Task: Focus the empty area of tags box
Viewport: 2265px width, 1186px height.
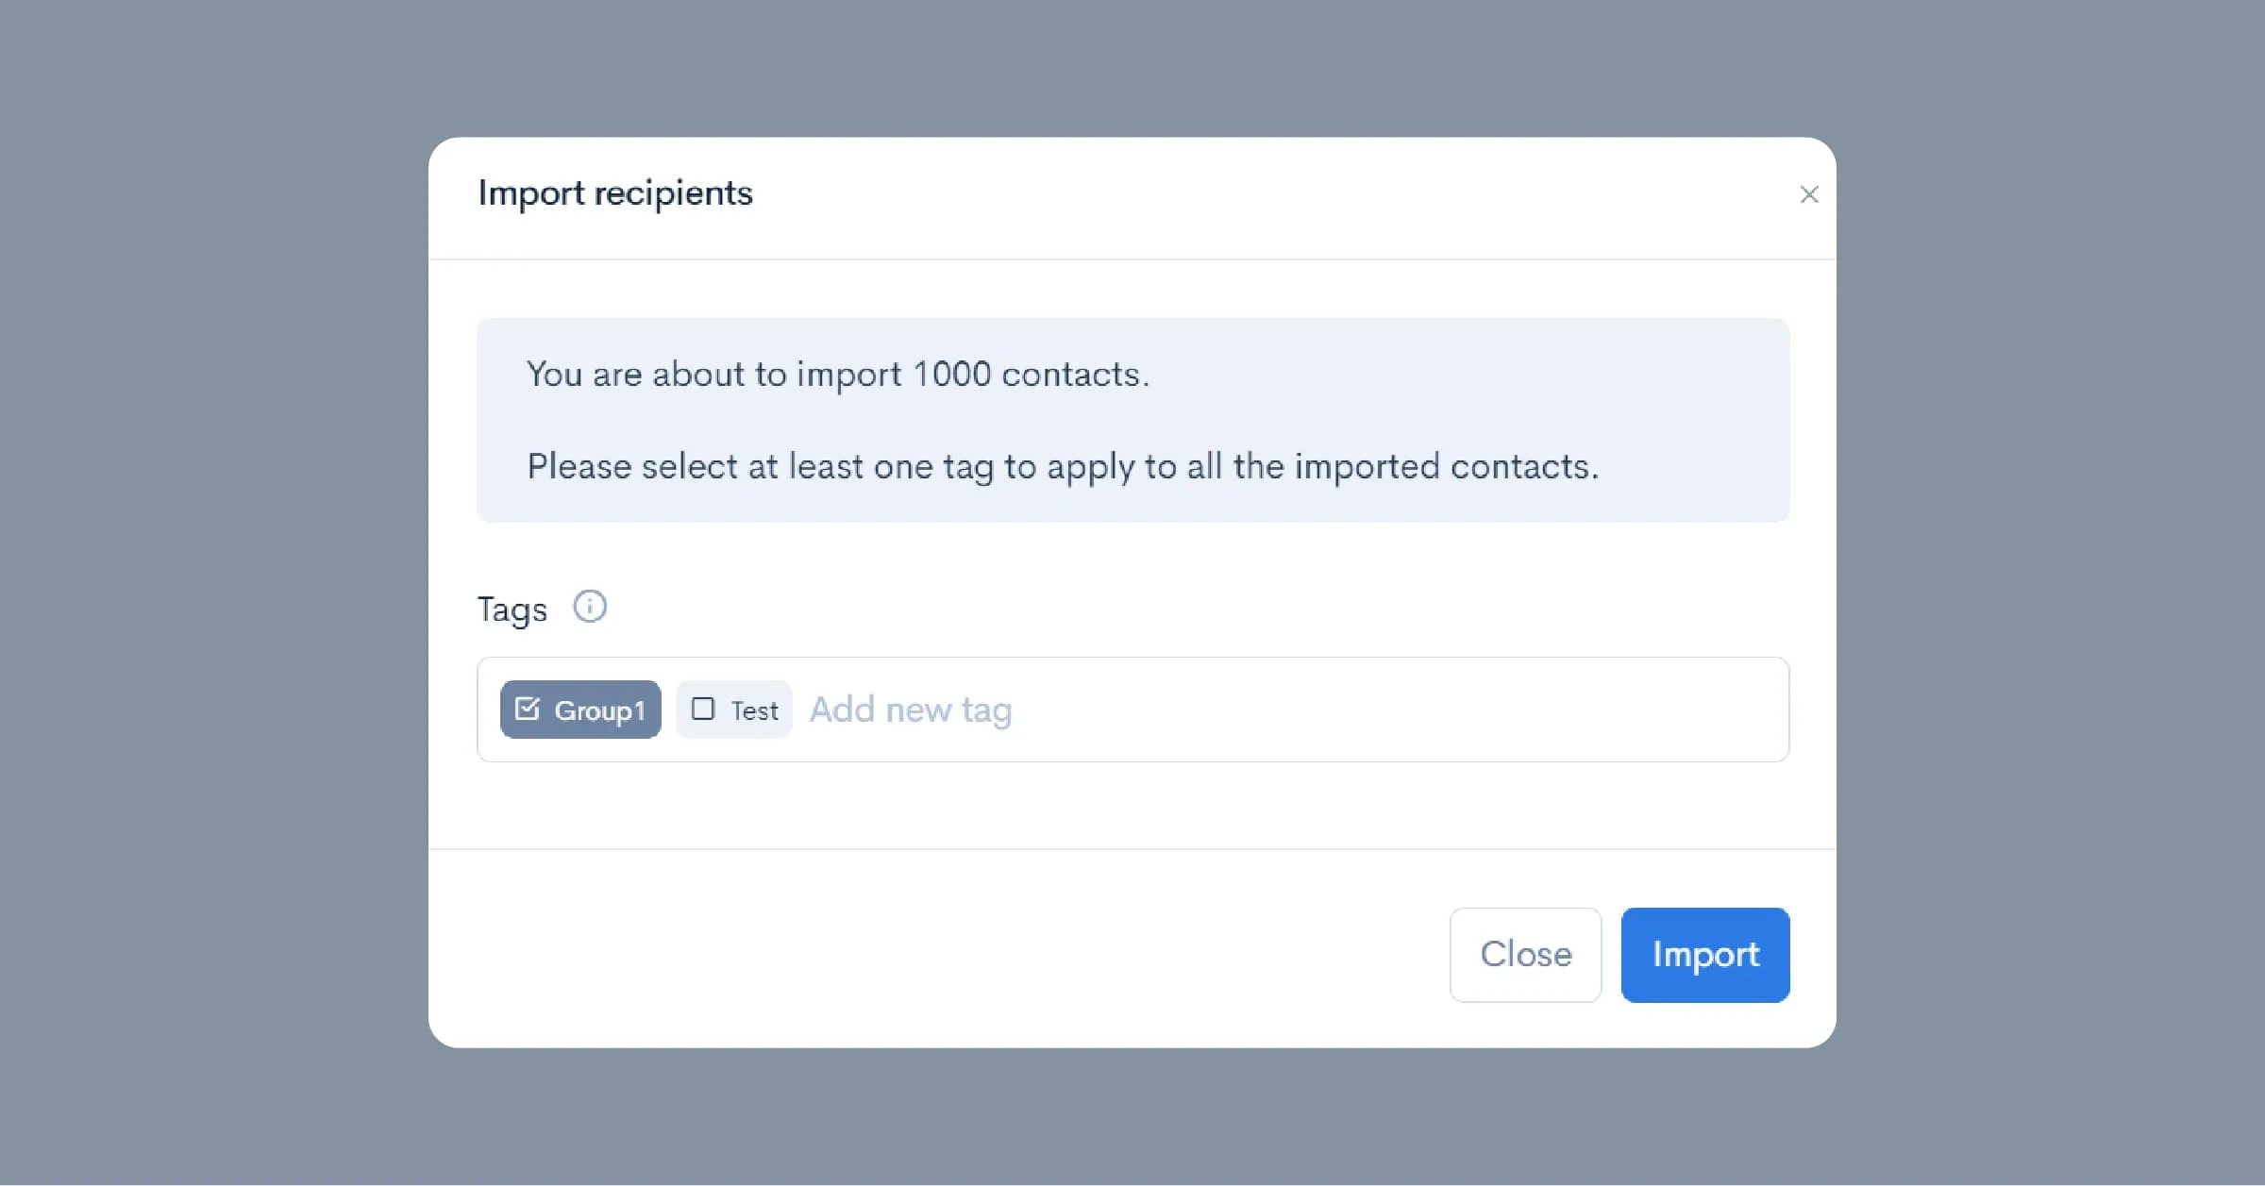Action: [1397, 710]
